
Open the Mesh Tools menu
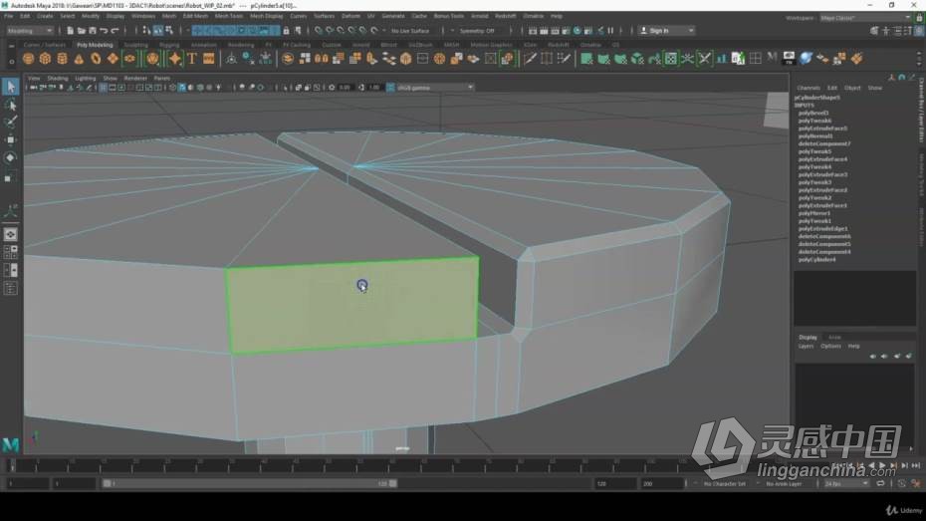[229, 16]
